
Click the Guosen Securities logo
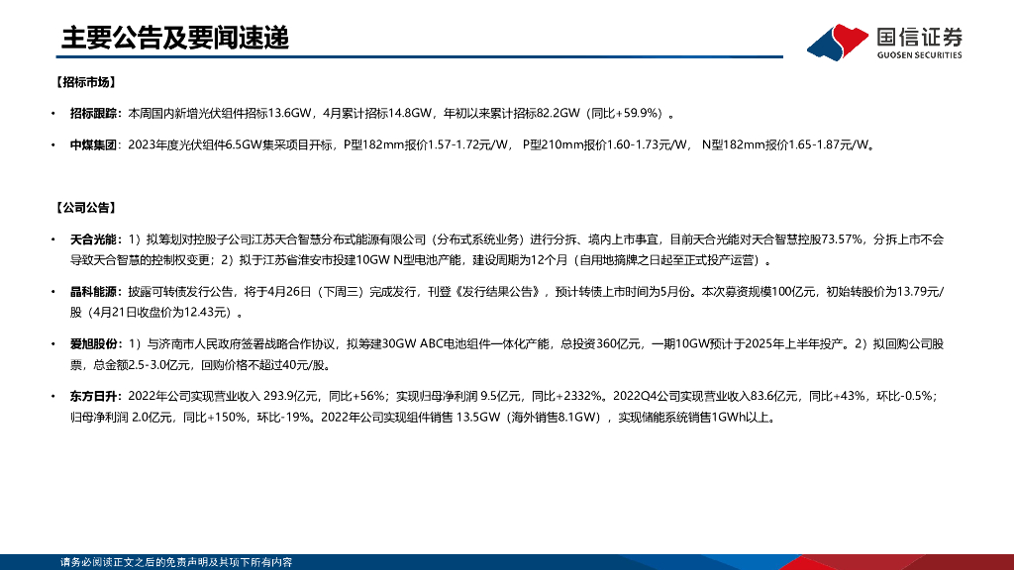click(x=884, y=42)
